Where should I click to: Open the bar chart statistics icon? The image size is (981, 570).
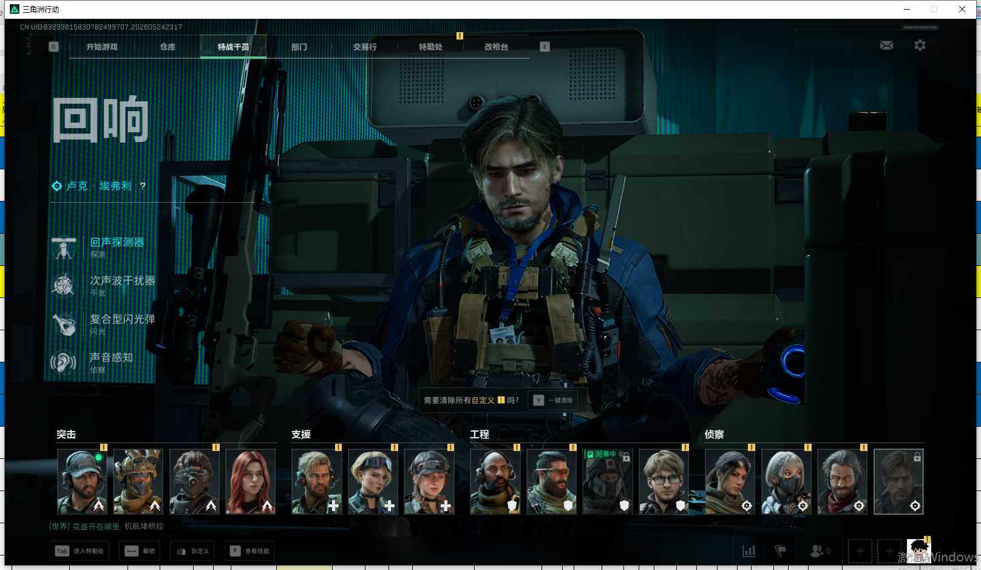click(749, 551)
